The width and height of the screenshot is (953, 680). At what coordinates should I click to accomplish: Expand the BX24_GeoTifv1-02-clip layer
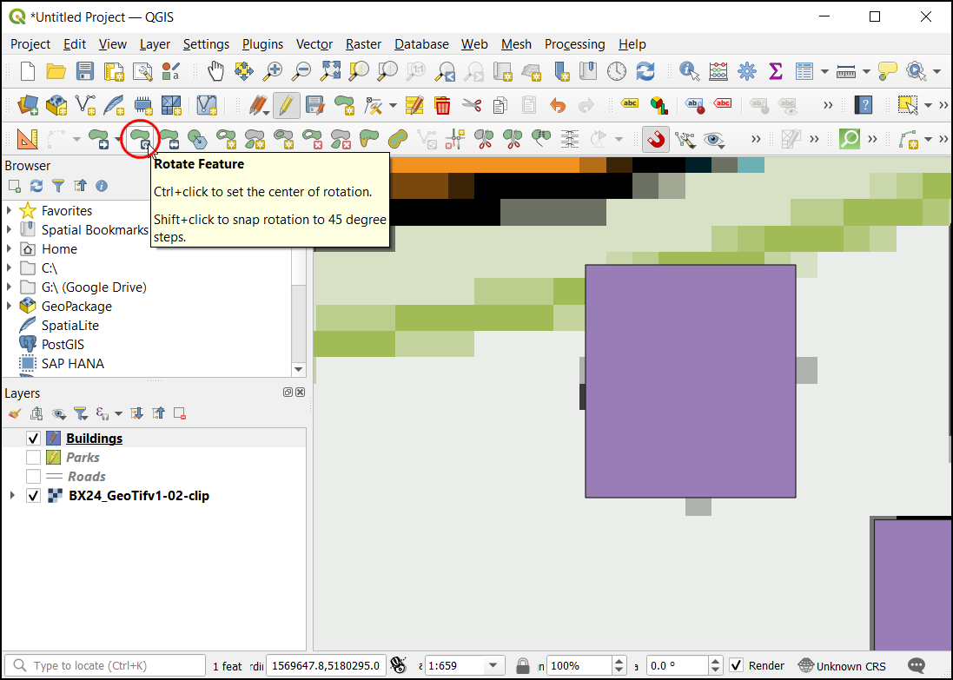11,496
